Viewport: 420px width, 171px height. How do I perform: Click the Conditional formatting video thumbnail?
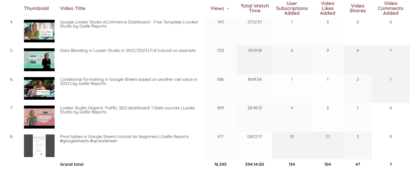coord(39,88)
